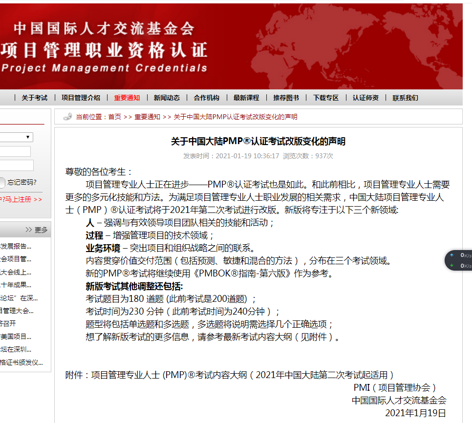Viewport: 472px width, 423px height.
Task: Open sidebar news item ending 大会线上...
Action: (16, 272)
